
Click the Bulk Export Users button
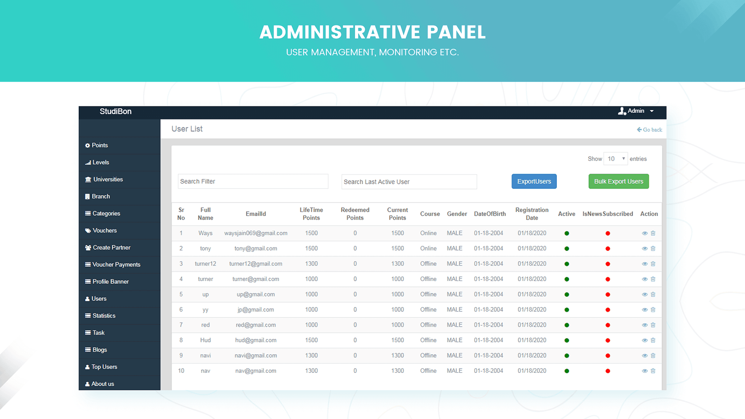(x=619, y=181)
